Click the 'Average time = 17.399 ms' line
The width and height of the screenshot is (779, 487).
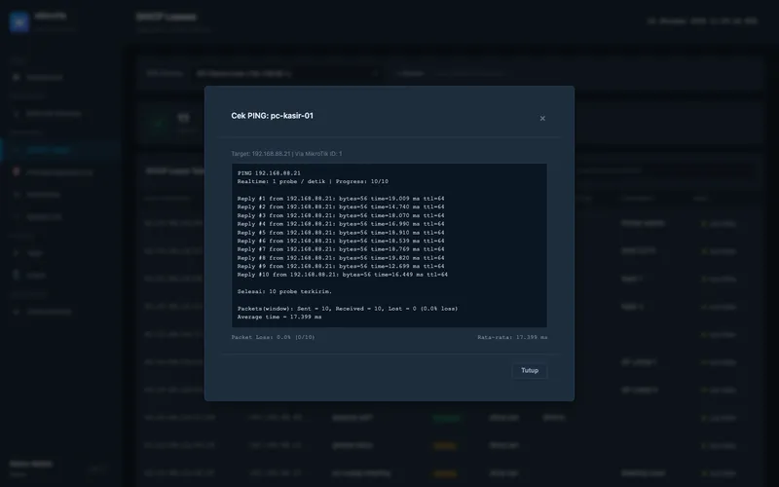pyautogui.click(x=279, y=318)
